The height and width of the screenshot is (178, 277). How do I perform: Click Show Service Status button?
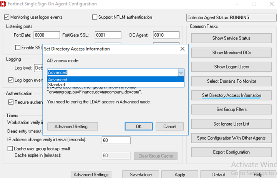(231, 38)
